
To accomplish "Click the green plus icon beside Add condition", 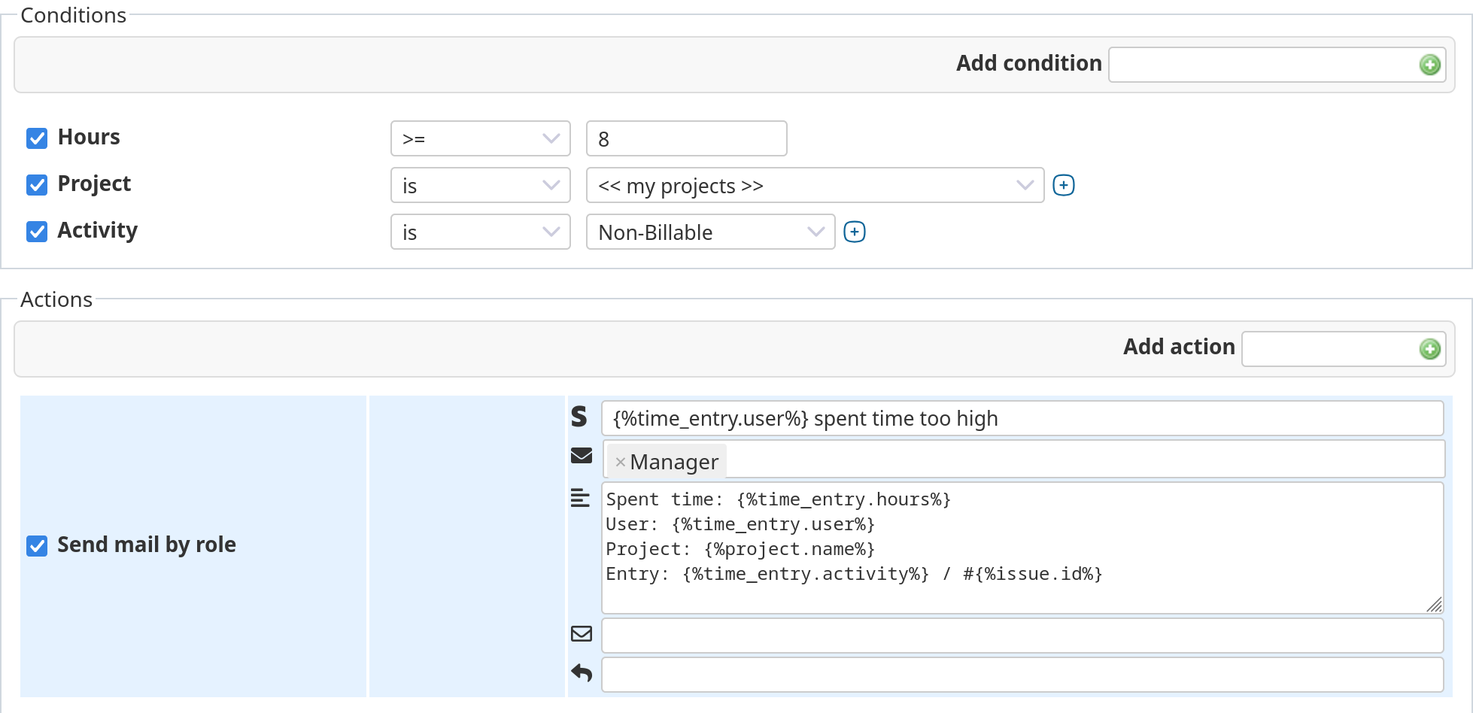I will point(1429,65).
